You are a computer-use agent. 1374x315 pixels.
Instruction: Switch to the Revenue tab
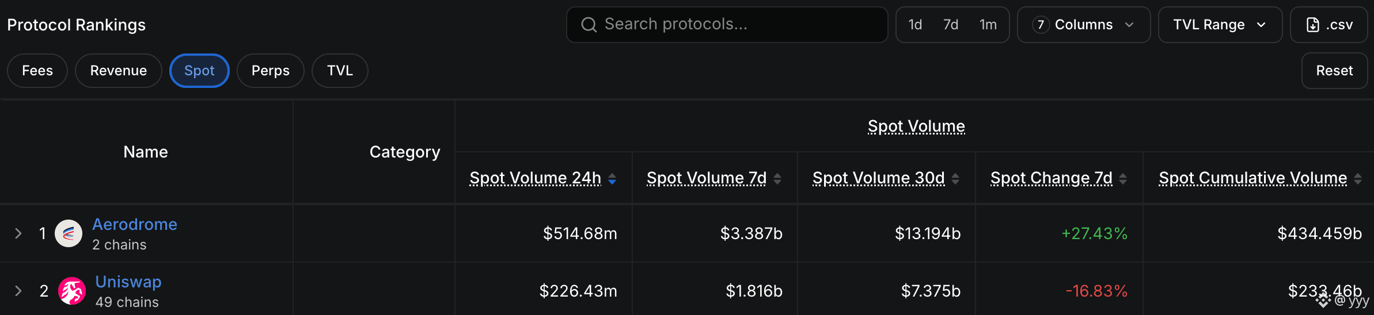(x=119, y=71)
